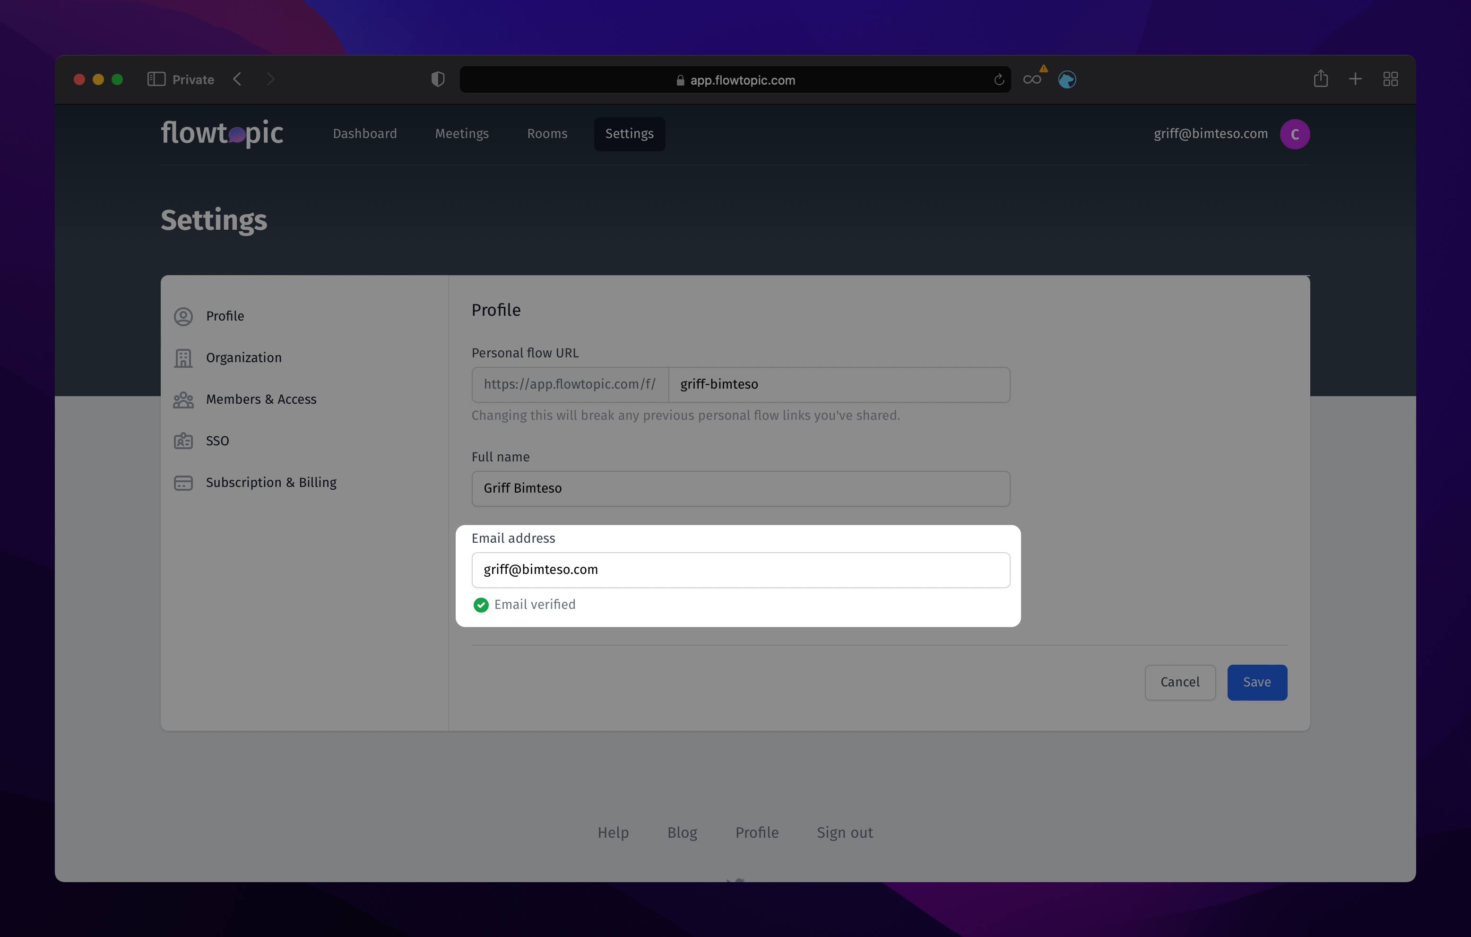Focus the Personal flow URL field

(x=839, y=385)
